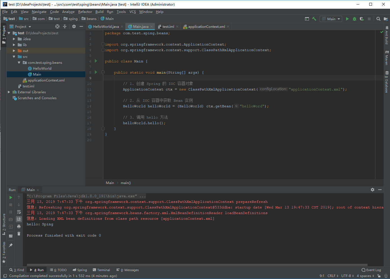Collapse the src folder
The height and width of the screenshot is (279, 390).
click(x=14, y=57)
